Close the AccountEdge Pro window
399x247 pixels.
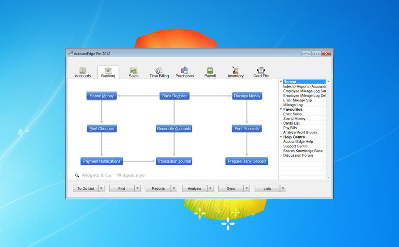point(326,54)
